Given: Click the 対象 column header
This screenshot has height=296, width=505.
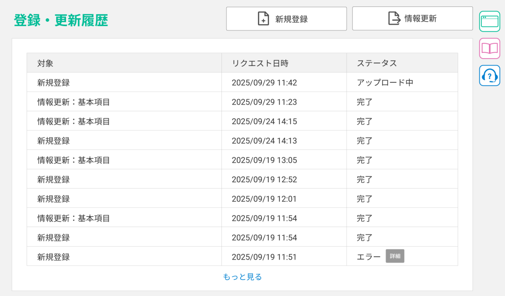Looking at the screenshot, I should coord(45,63).
